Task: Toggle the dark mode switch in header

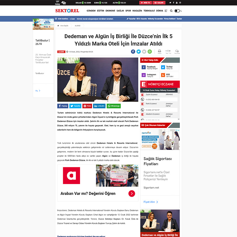Action: tap(177, 11)
